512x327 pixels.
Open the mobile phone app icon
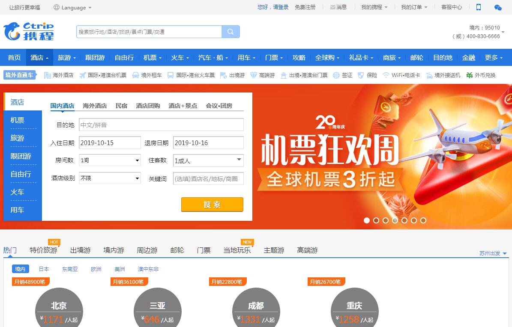[x=479, y=7]
